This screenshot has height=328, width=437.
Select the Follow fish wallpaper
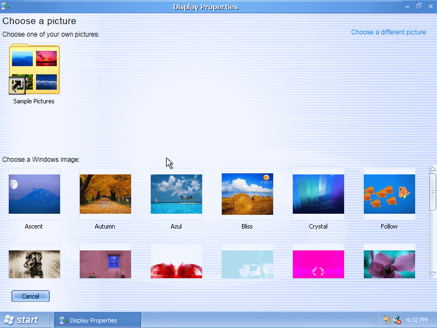[x=389, y=194]
